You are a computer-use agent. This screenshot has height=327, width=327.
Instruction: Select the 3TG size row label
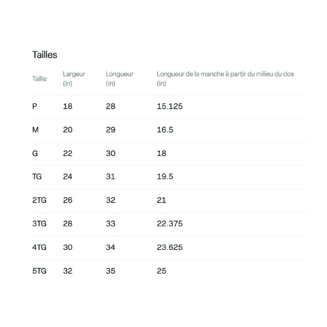39,224
